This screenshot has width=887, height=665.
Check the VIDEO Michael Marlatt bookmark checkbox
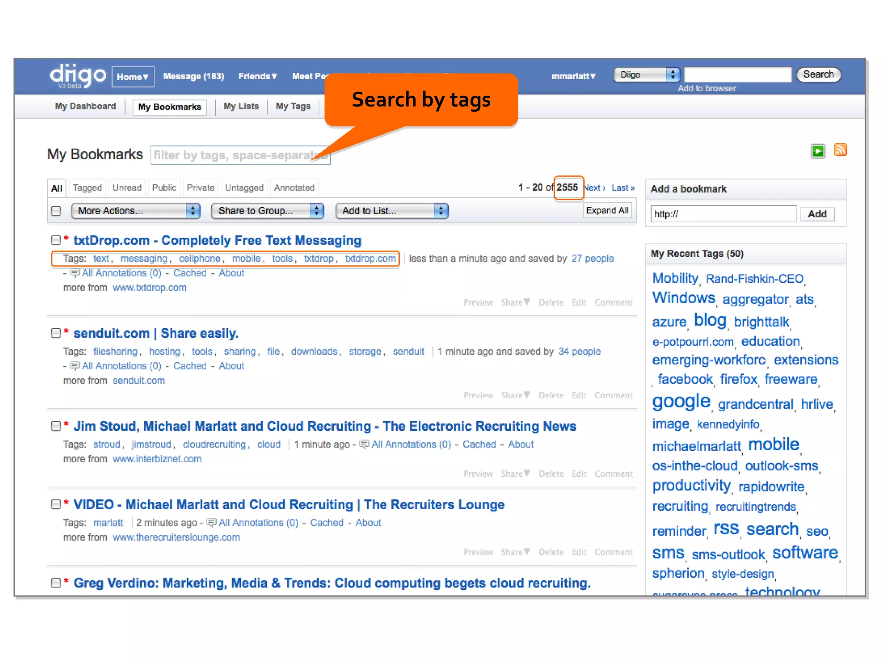click(x=56, y=504)
